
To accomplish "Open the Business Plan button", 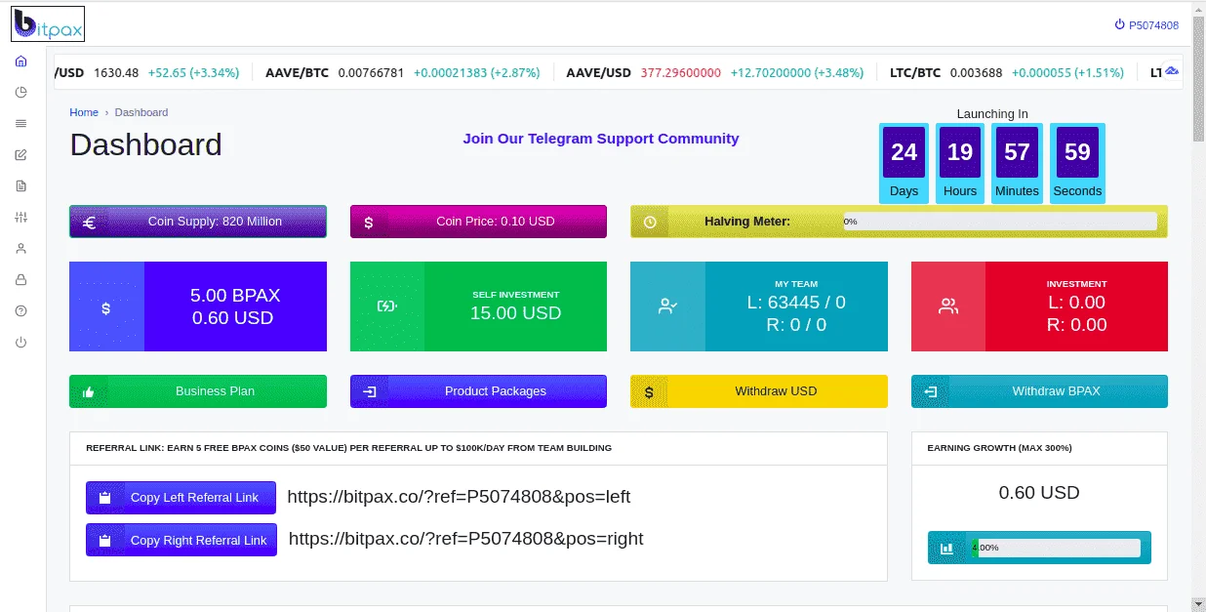I will coord(198,391).
